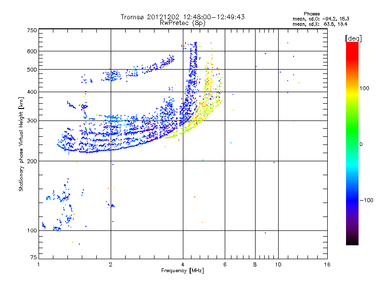
Task: Click the 'mean, sd,O: -94.2, 18.3' statistics line
Action: point(321,19)
